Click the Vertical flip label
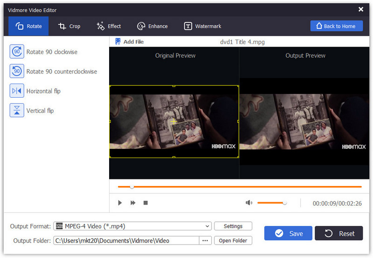This screenshot has height=258, width=373. (x=40, y=111)
